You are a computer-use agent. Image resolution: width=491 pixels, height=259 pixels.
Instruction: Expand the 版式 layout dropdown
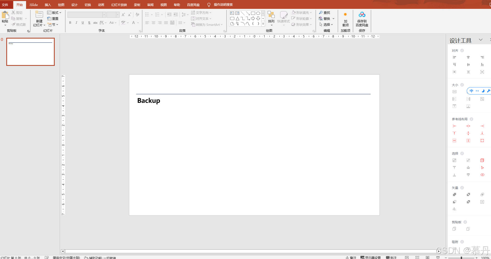tap(54, 12)
